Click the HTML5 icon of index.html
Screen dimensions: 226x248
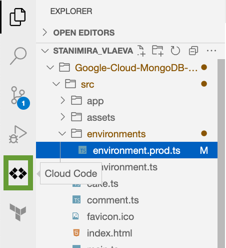[x=76, y=233]
